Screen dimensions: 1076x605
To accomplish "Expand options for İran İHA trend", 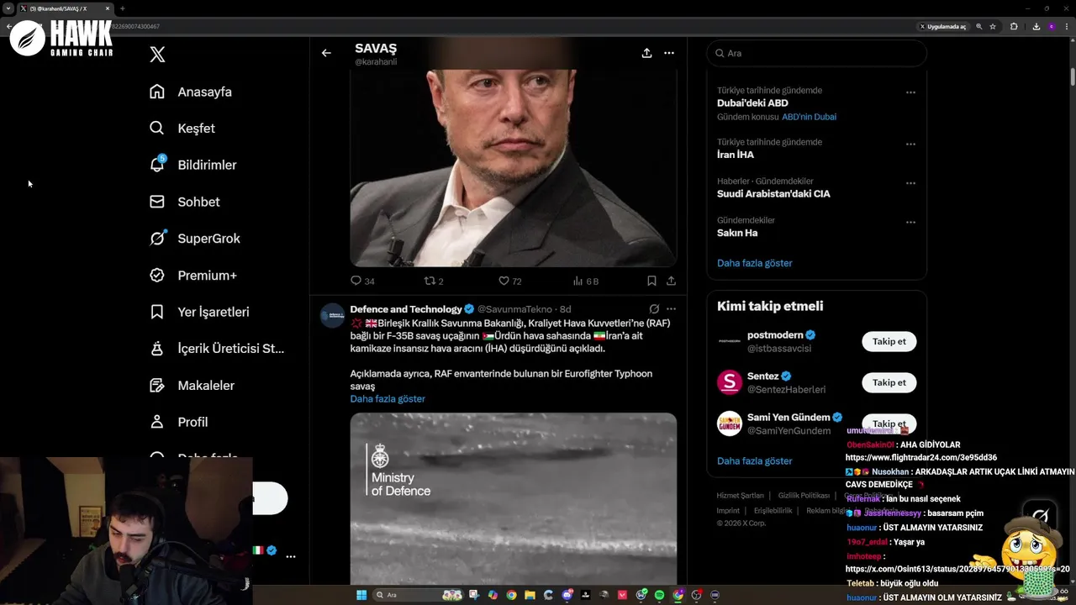I will (x=910, y=145).
